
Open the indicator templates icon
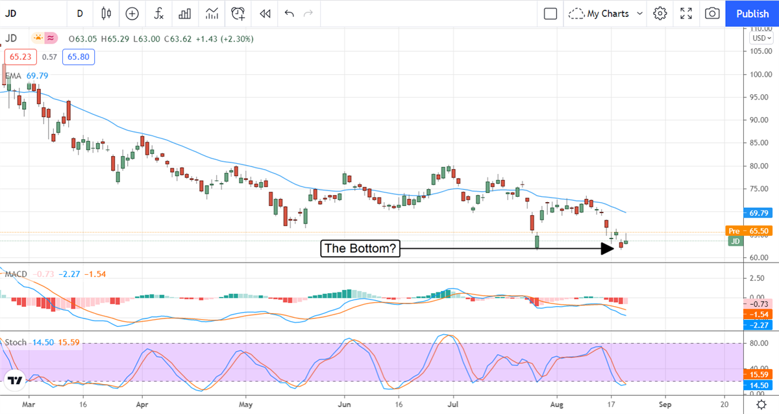pyautogui.click(x=212, y=13)
